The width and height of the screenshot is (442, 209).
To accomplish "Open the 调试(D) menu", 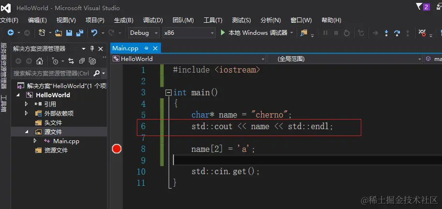I will click(x=153, y=20).
